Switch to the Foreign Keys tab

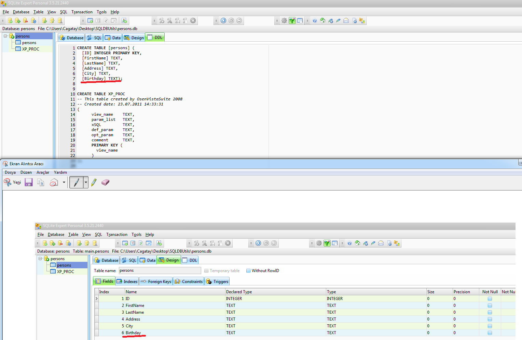coord(156,281)
